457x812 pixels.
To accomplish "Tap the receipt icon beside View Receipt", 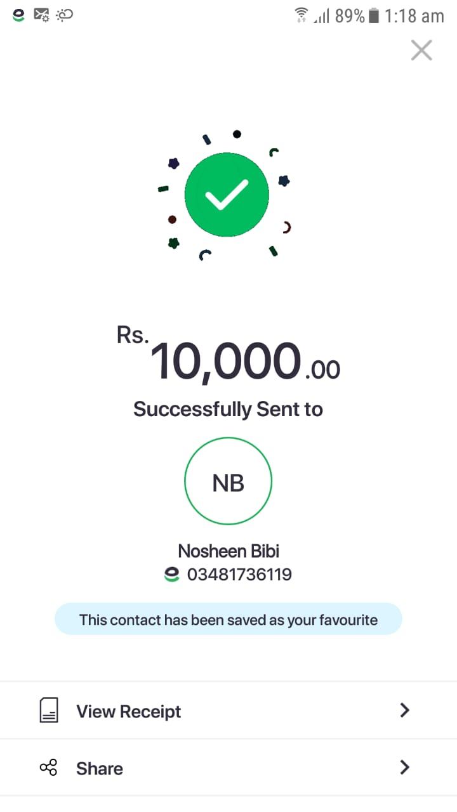I will (49, 710).
